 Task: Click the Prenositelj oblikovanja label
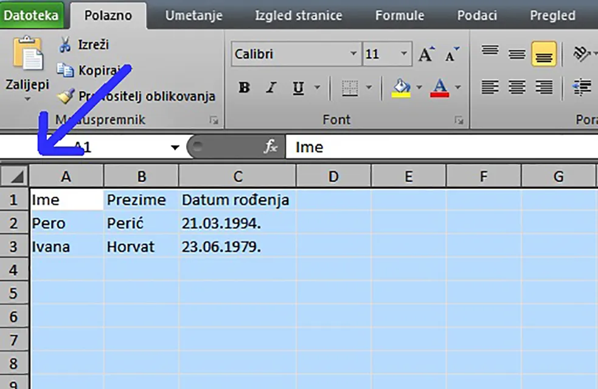(147, 97)
